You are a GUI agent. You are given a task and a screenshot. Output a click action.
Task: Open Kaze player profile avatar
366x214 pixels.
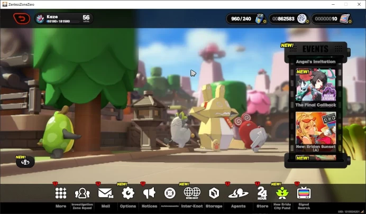click(x=40, y=18)
